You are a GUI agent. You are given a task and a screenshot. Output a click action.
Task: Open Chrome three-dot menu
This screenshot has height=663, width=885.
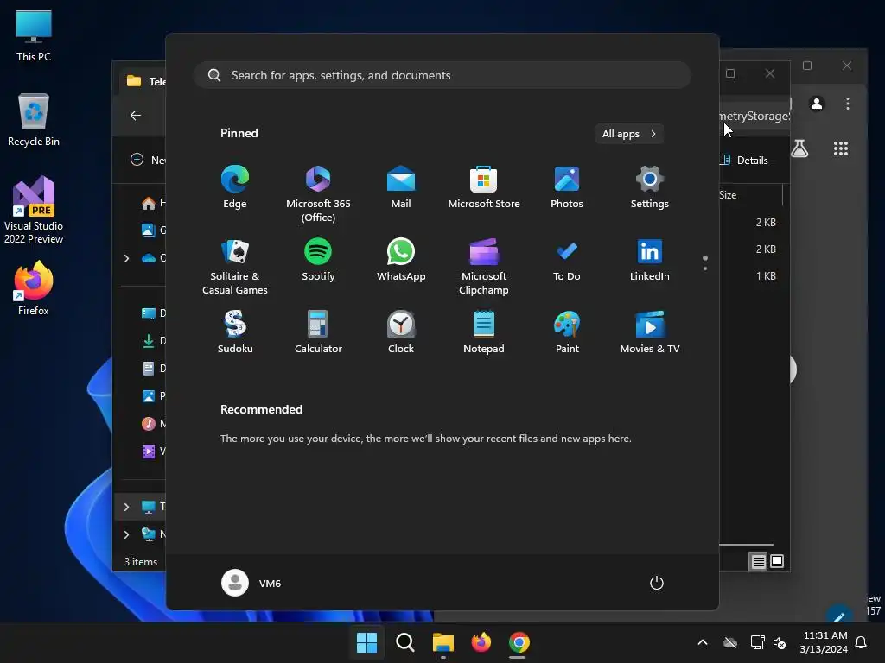coord(847,104)
